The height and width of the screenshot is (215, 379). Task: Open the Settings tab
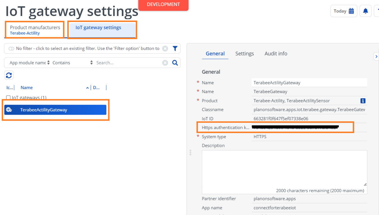(245, 54)
